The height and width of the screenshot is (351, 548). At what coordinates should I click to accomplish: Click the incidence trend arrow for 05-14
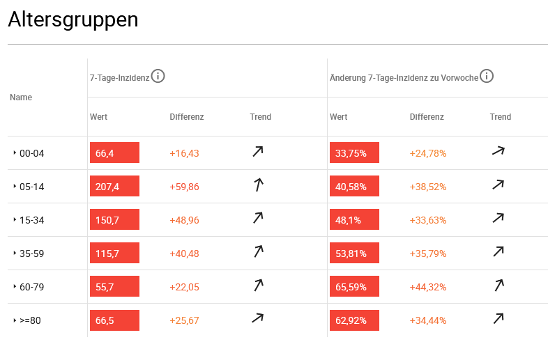tap(258, 185)
